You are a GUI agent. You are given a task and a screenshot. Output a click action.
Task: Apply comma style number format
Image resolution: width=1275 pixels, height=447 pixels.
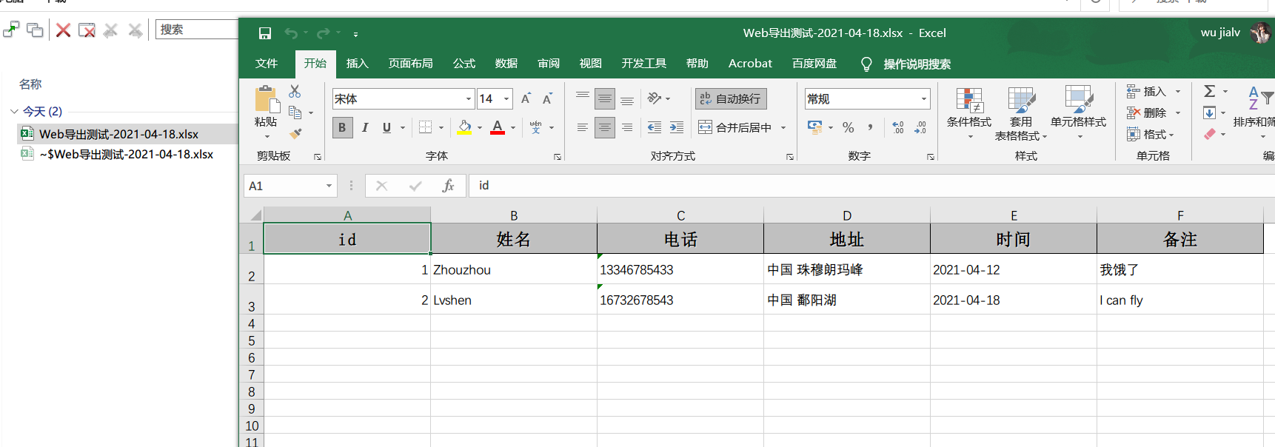870,127
